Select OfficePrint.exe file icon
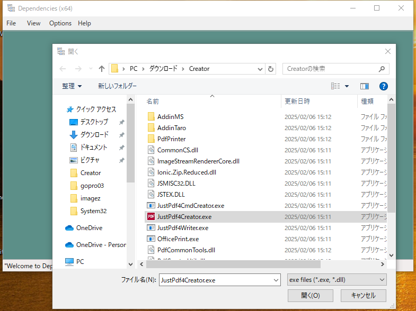This screenshot has height=311, width=416. pyautogui.click(x=151, y=239)
